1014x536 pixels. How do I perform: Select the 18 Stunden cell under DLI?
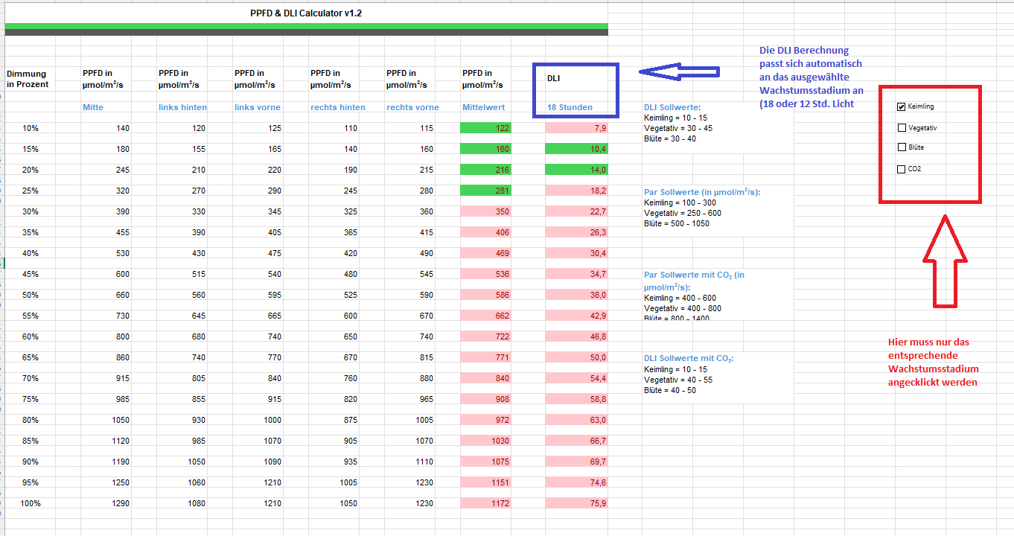(x=570, y=107)
